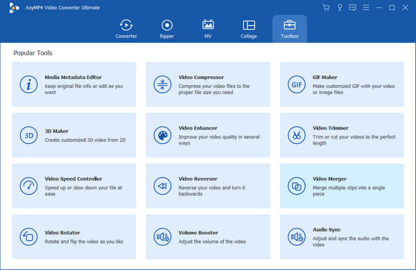Open 3D Maker tool title
The width and height of the screenshot is (416, 270).
pos(57,131)
